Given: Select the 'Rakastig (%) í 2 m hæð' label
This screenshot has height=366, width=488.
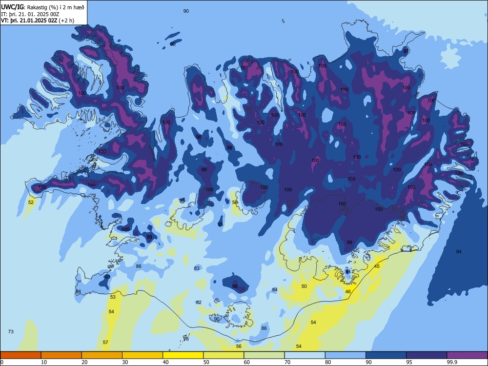Looking at the screenshot, I should tap(56, 7).
